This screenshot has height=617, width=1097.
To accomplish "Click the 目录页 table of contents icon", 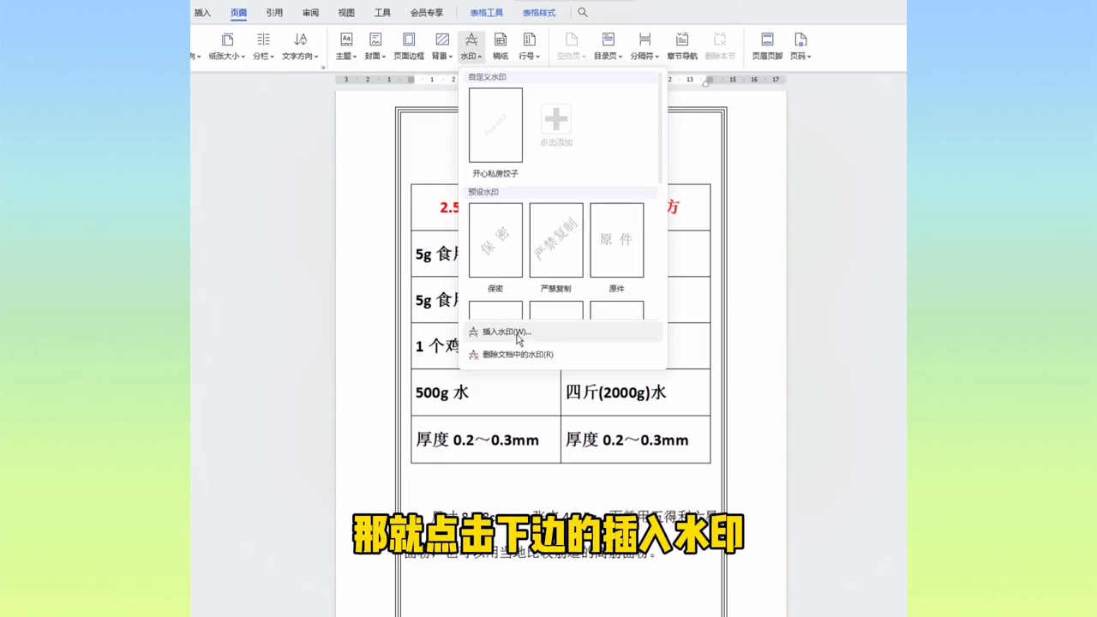I will (x=608, y=39).
